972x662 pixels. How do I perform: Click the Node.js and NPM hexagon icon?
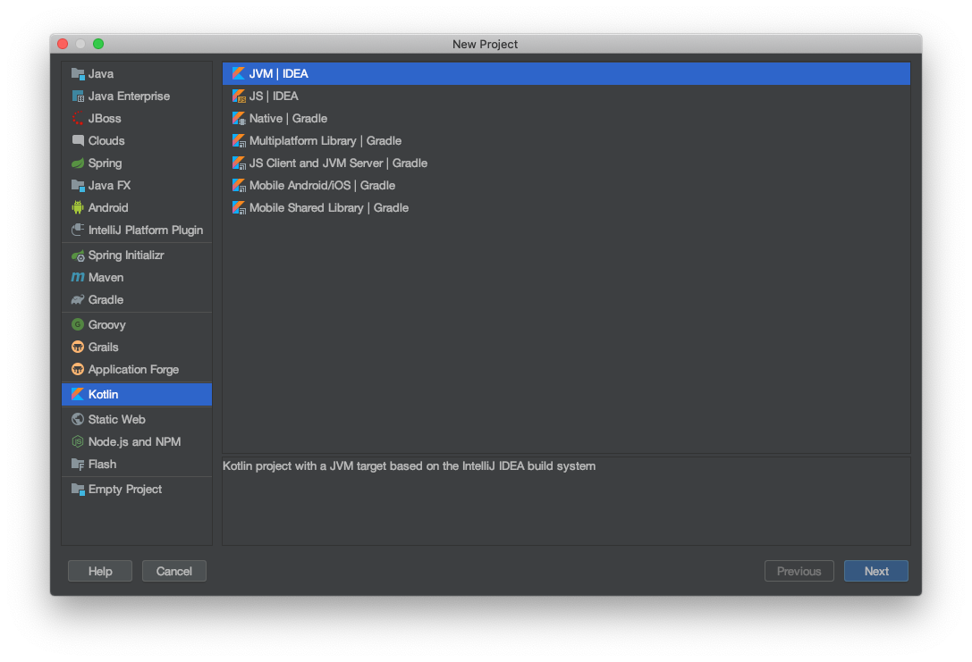tap(78, 441)
